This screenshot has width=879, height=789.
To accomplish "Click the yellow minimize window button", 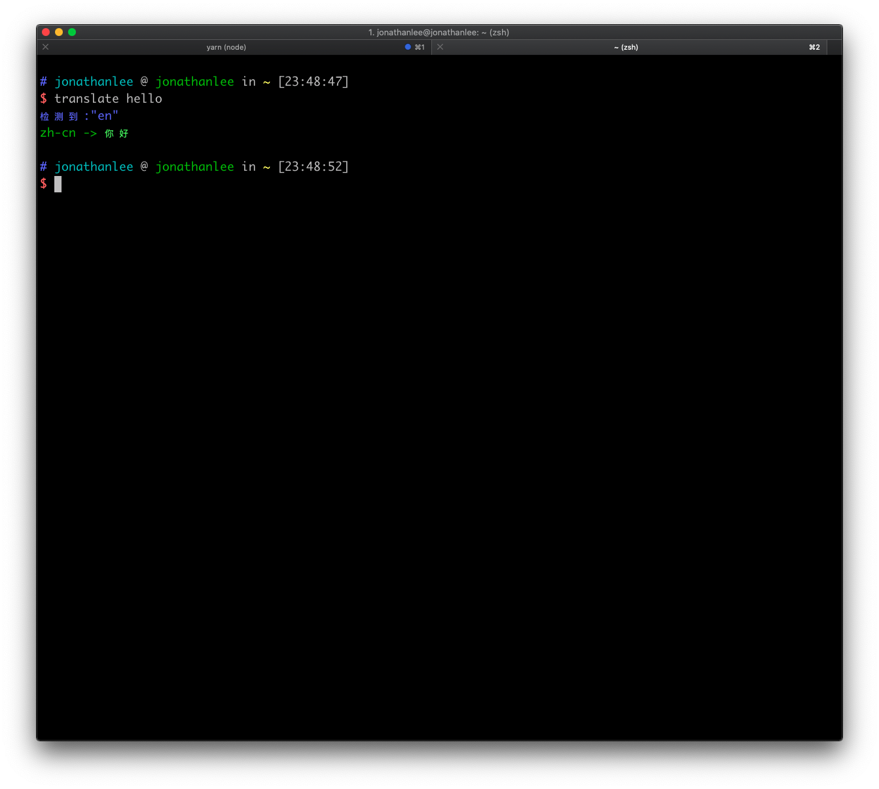I will 59,32.
